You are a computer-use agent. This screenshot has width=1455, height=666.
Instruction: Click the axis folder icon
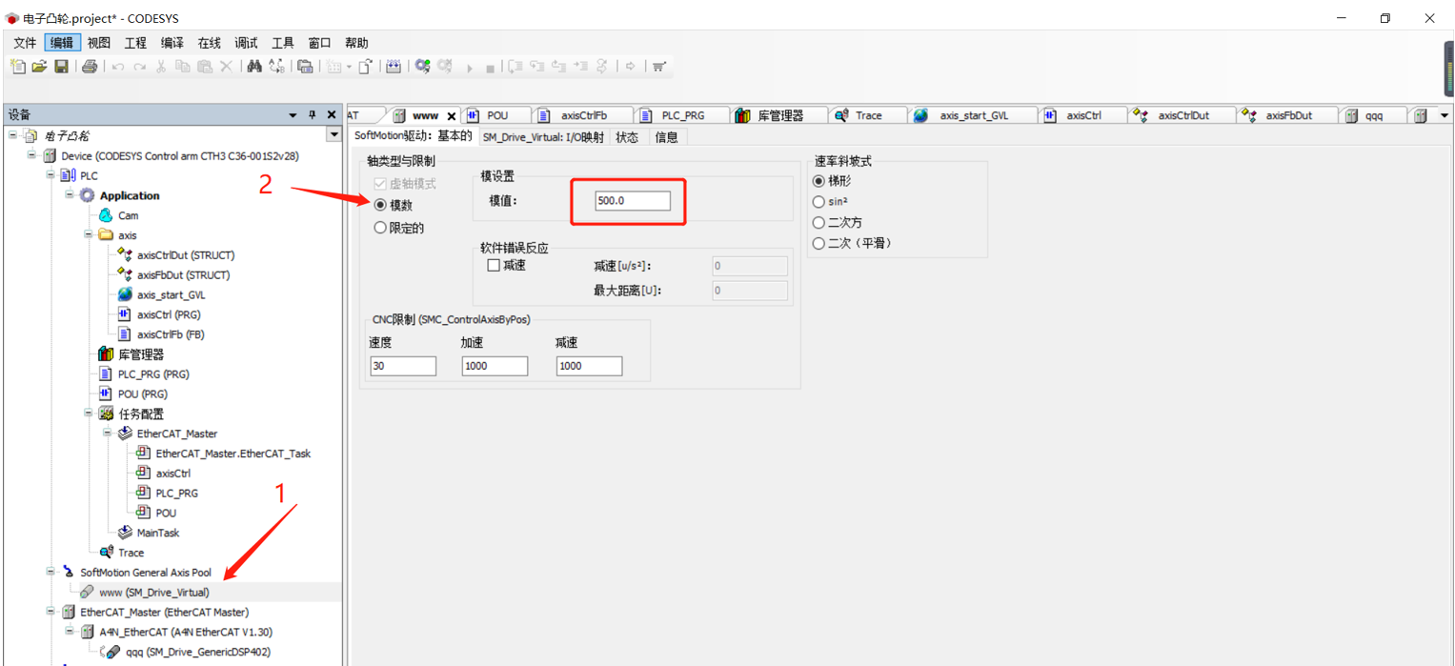pos(106,235)
